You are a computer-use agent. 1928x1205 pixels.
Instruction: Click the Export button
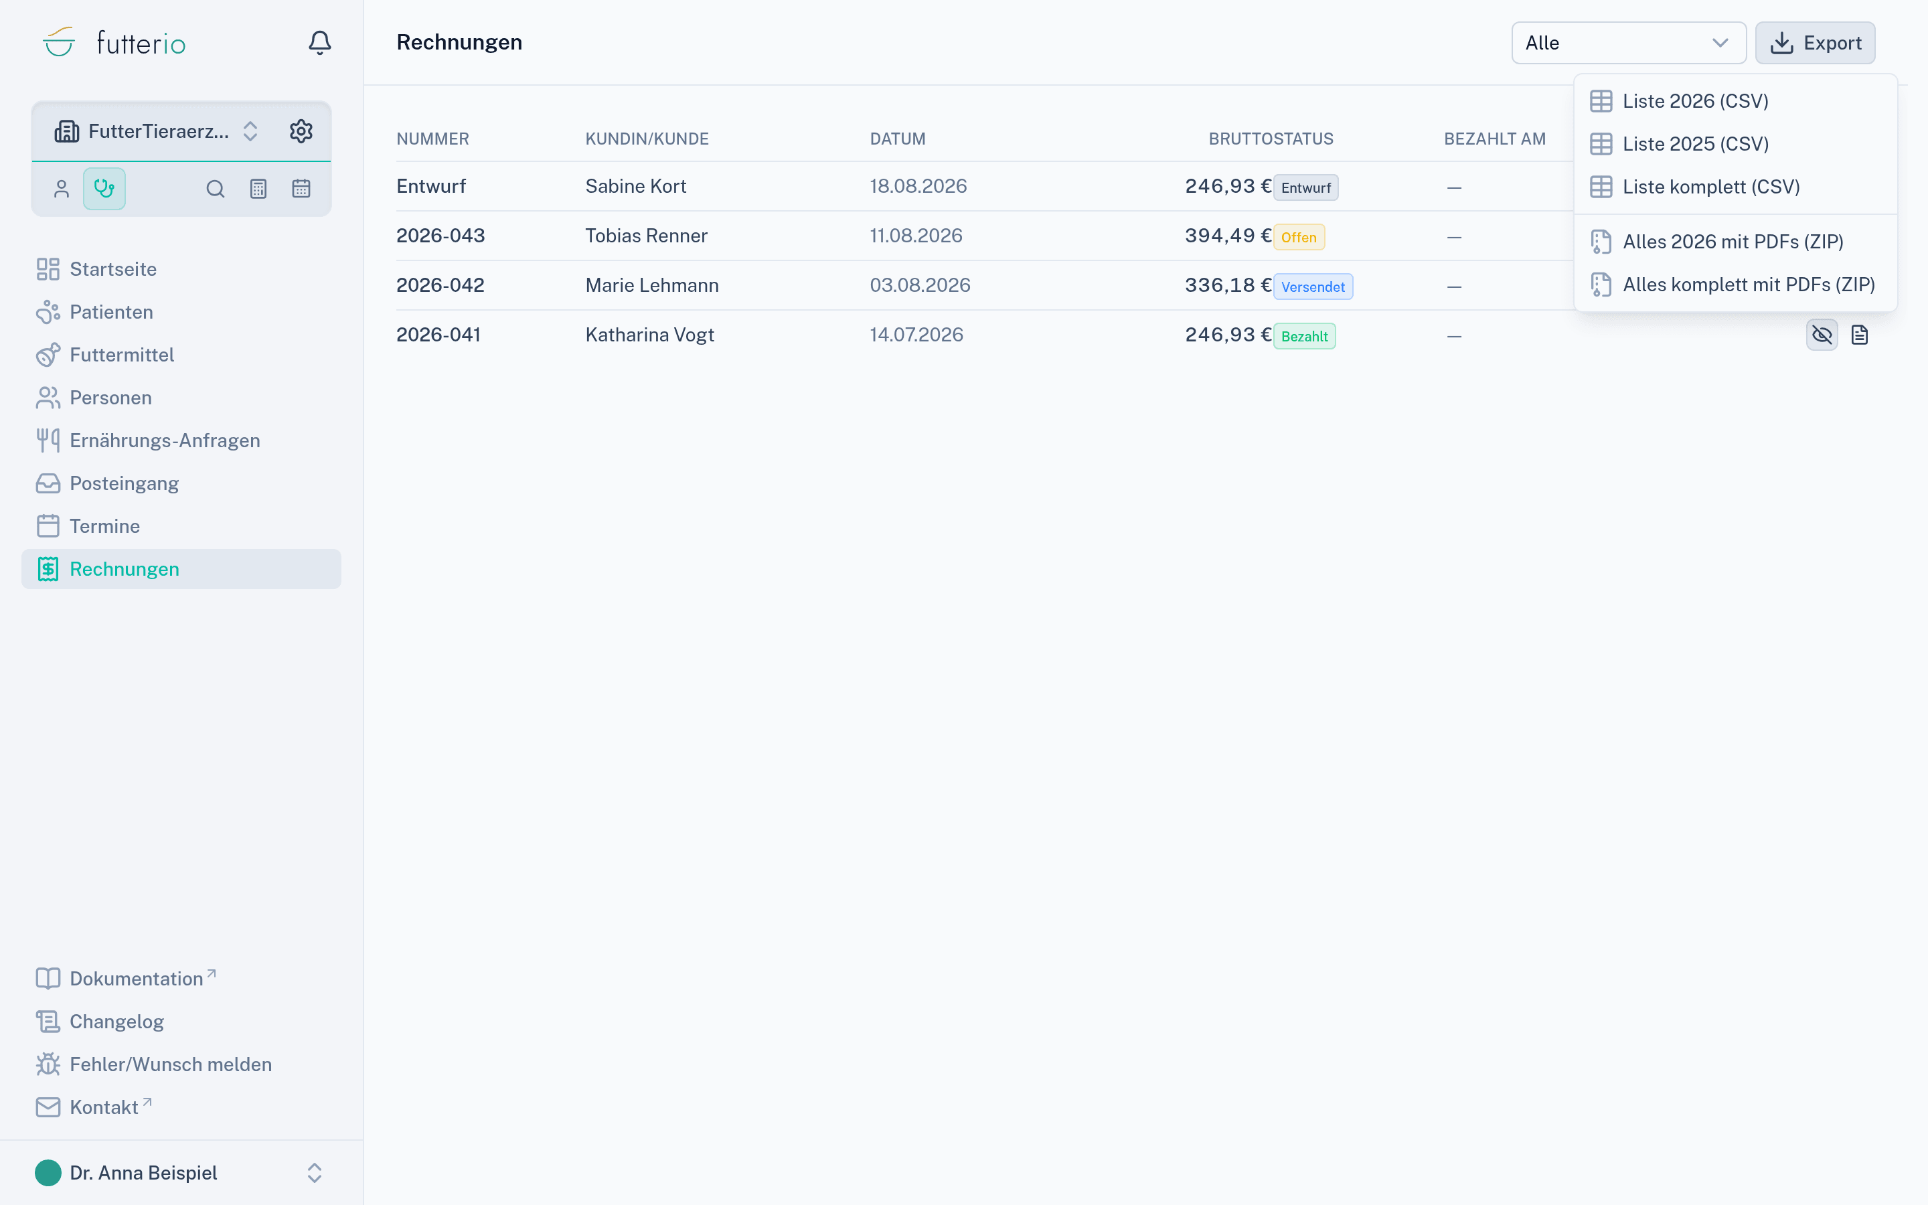pyautogui.click(x=1815, y=43)
